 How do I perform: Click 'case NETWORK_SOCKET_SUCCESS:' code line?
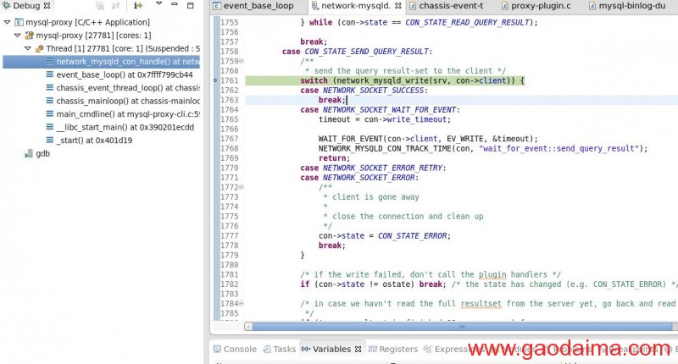click(x=364, y=91)
